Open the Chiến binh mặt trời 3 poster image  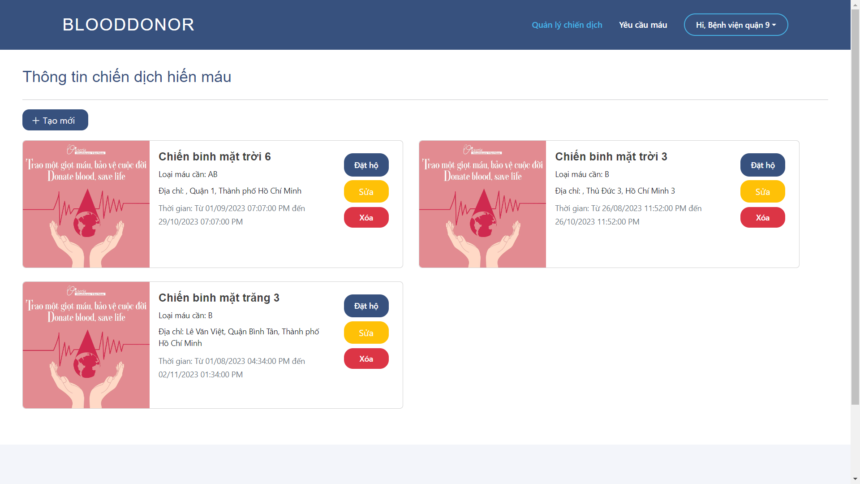click(482, 204)
